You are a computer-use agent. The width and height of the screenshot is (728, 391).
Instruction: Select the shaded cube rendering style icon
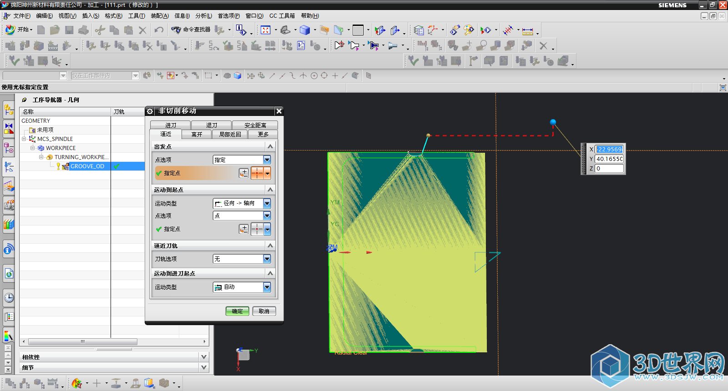(305, 30)
